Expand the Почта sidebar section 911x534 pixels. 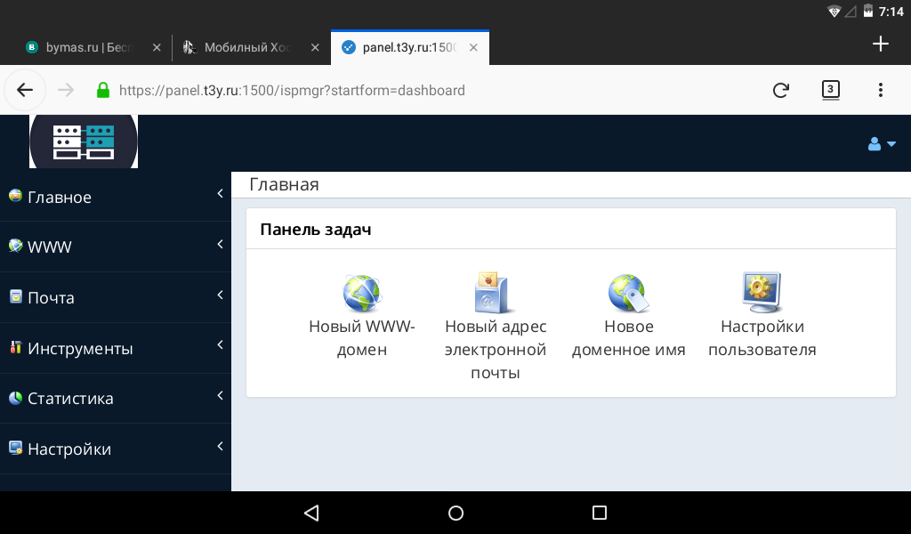pos(116,297)
